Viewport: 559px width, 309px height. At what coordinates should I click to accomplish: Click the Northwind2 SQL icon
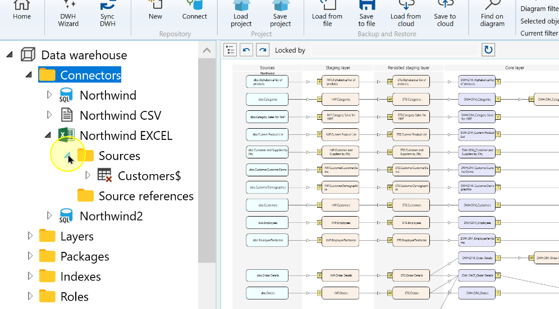coord(66,216)
